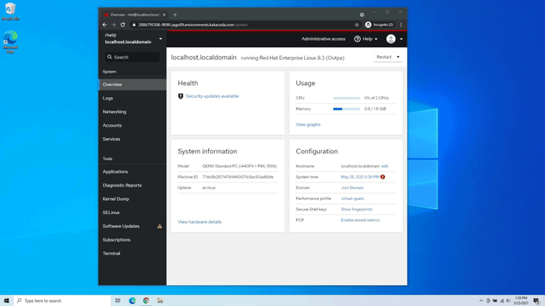
Task: Click the taskbar clock and date
Action: (521, 301)
